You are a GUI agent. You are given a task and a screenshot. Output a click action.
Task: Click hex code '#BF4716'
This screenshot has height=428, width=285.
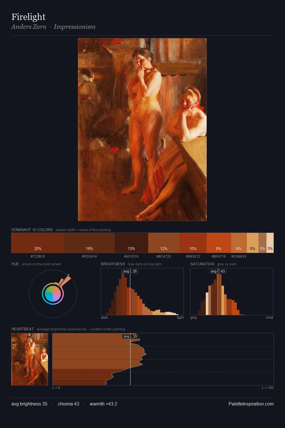click(x=219, y=257)
